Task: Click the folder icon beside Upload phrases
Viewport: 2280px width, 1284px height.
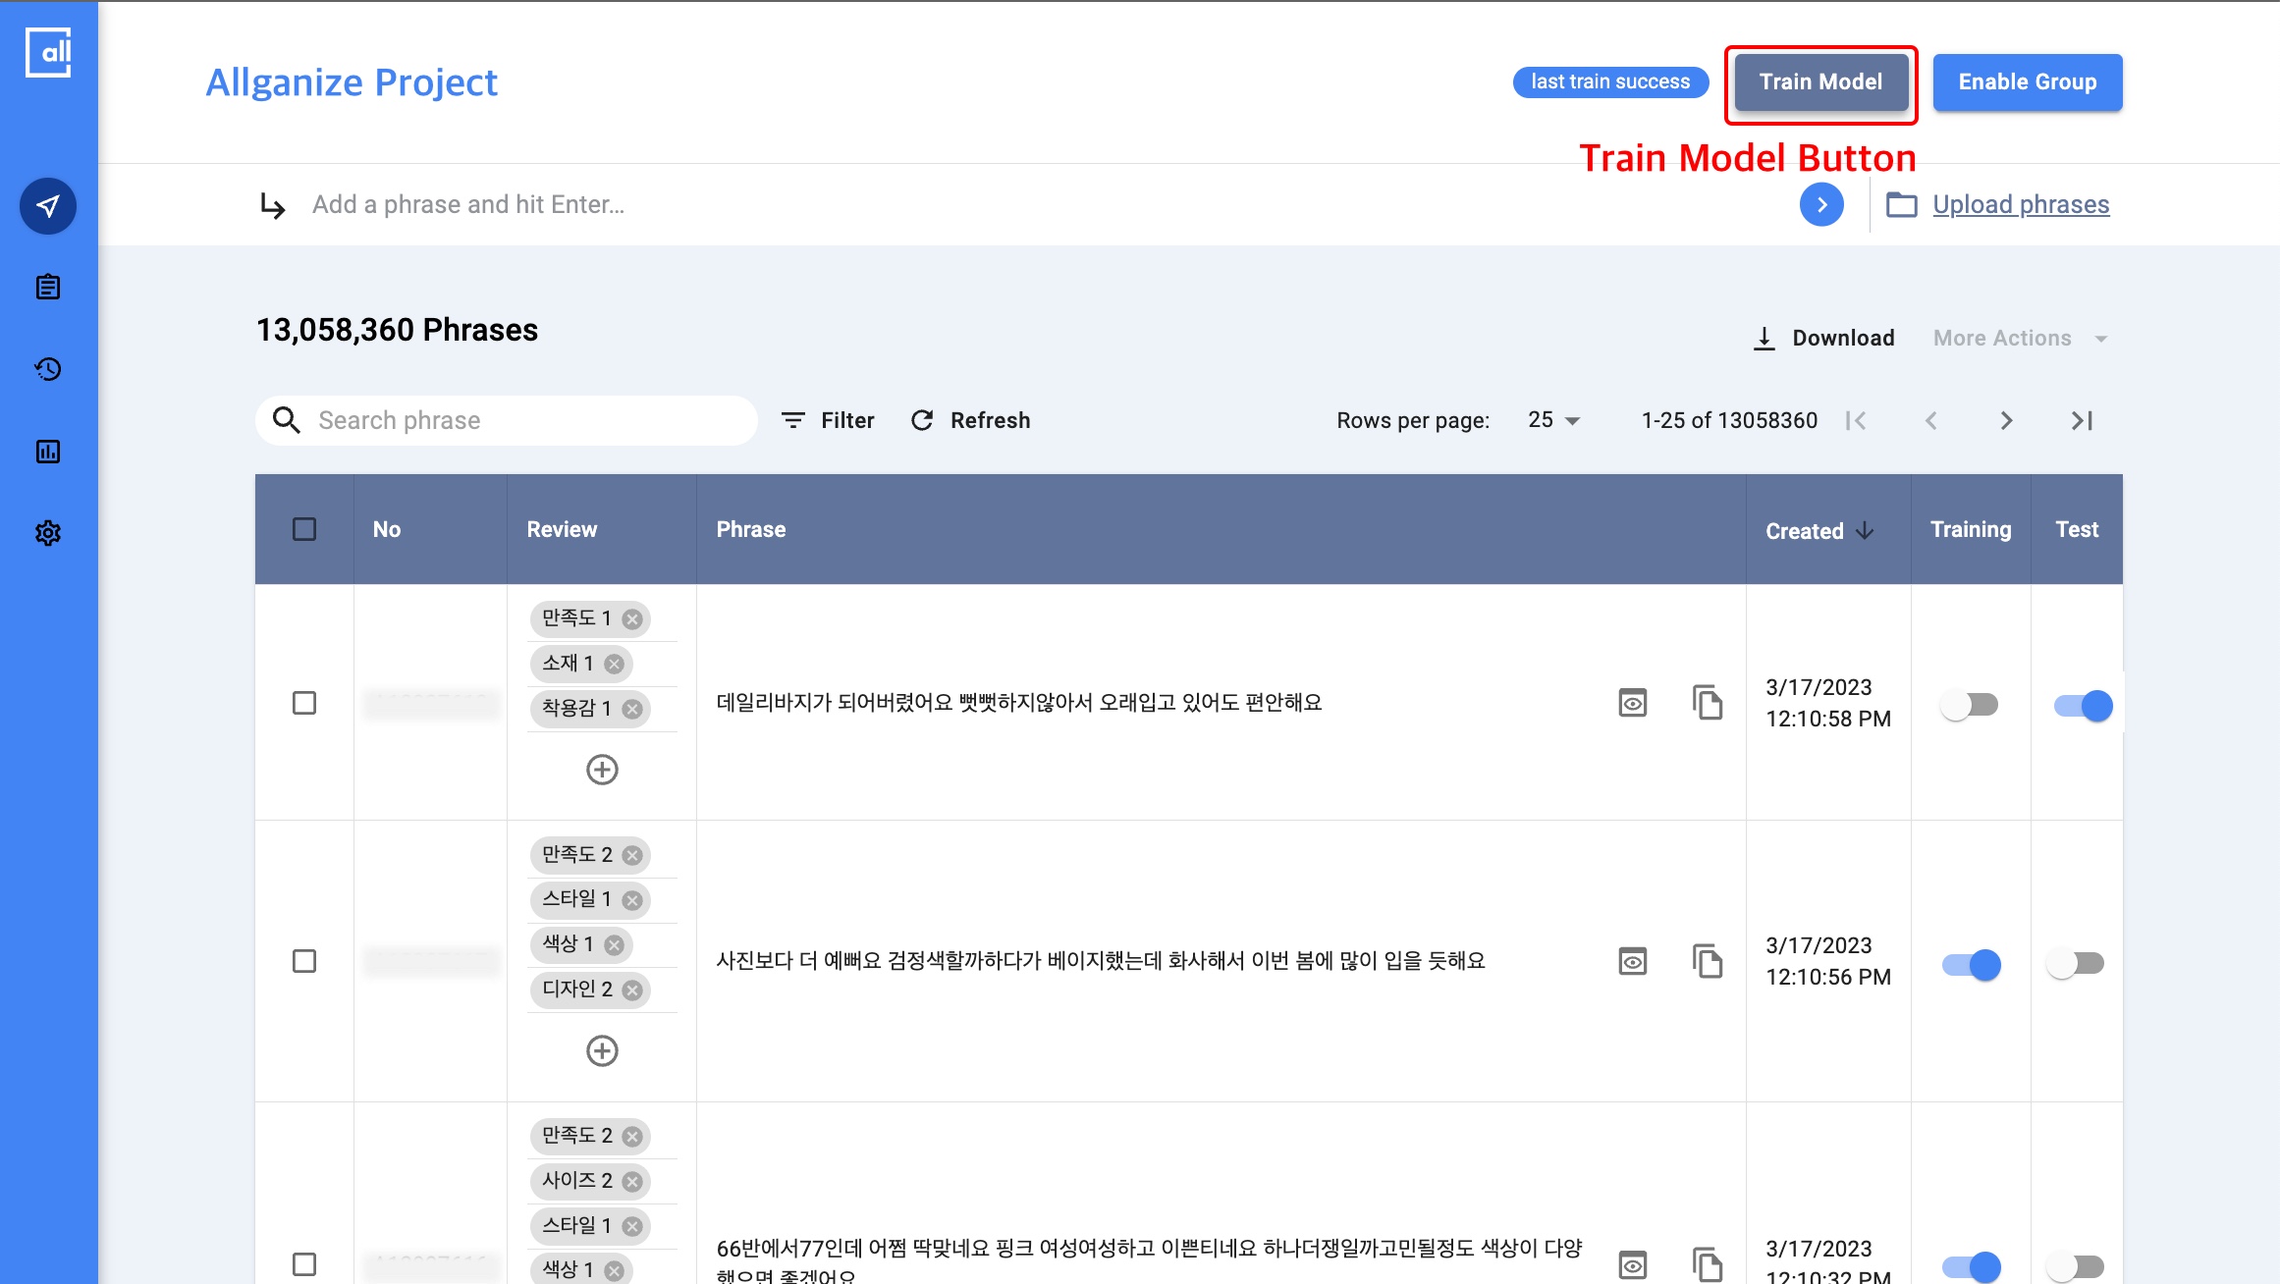Action: 1901,204
